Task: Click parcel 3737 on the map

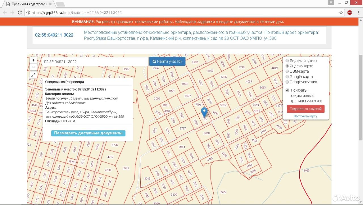Action: pyautogui.click(x=183, y=128)
